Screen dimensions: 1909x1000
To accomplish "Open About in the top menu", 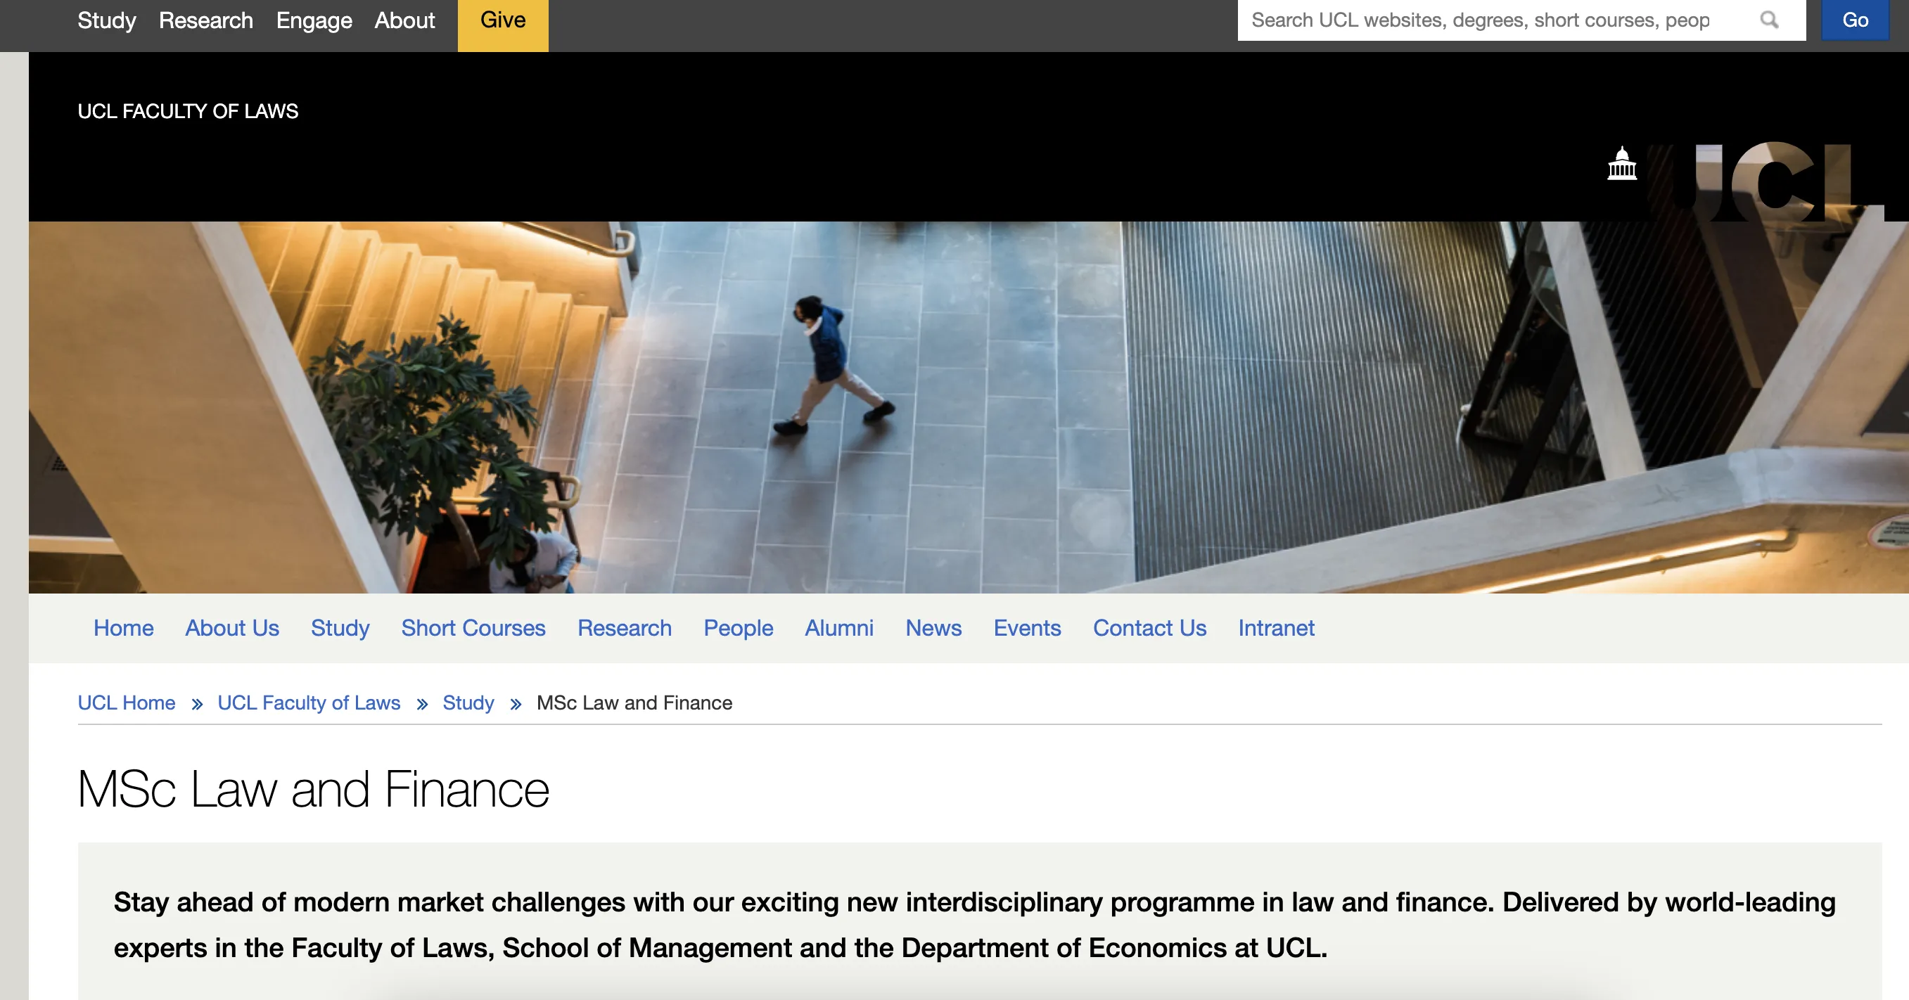I will pos(404,20).
